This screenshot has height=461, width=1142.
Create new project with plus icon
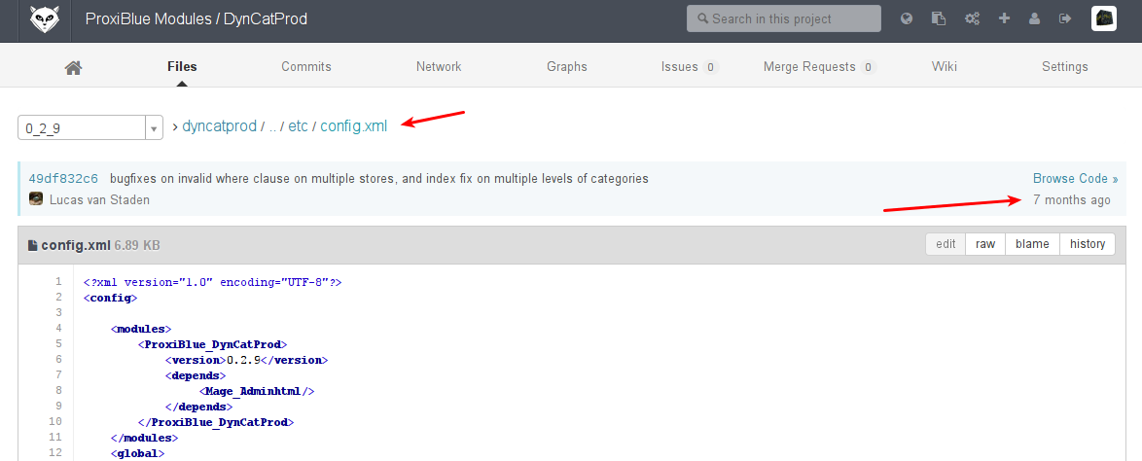point(1004,18)
